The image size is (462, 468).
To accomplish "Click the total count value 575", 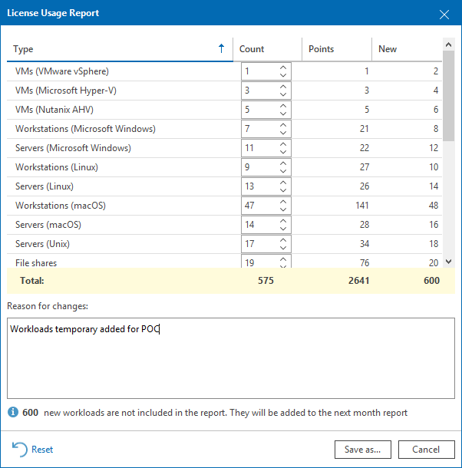I will click(x=266, y=281).
